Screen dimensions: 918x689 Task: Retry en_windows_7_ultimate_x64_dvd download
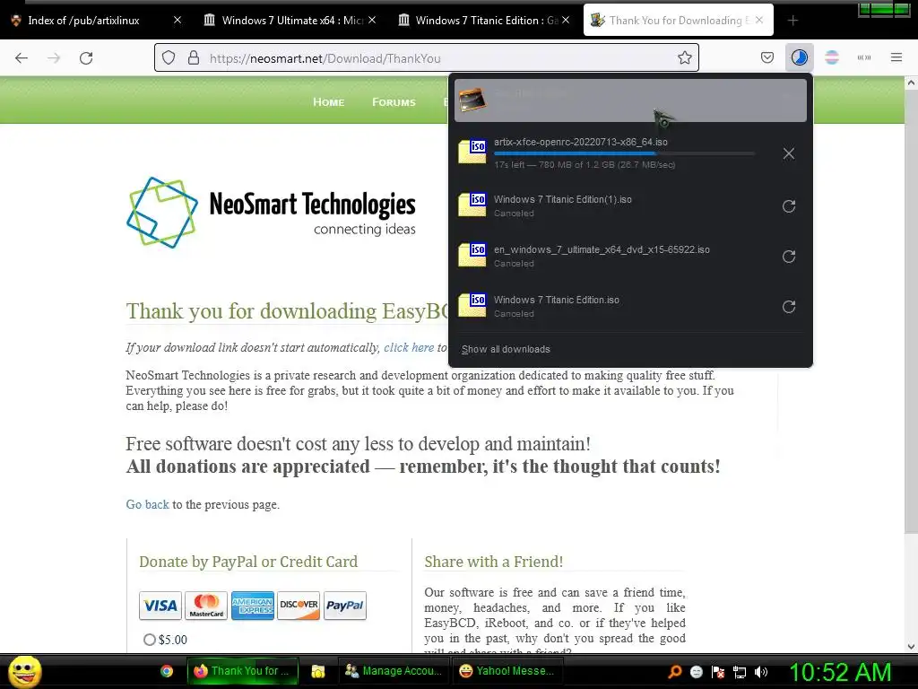[789, 257]
